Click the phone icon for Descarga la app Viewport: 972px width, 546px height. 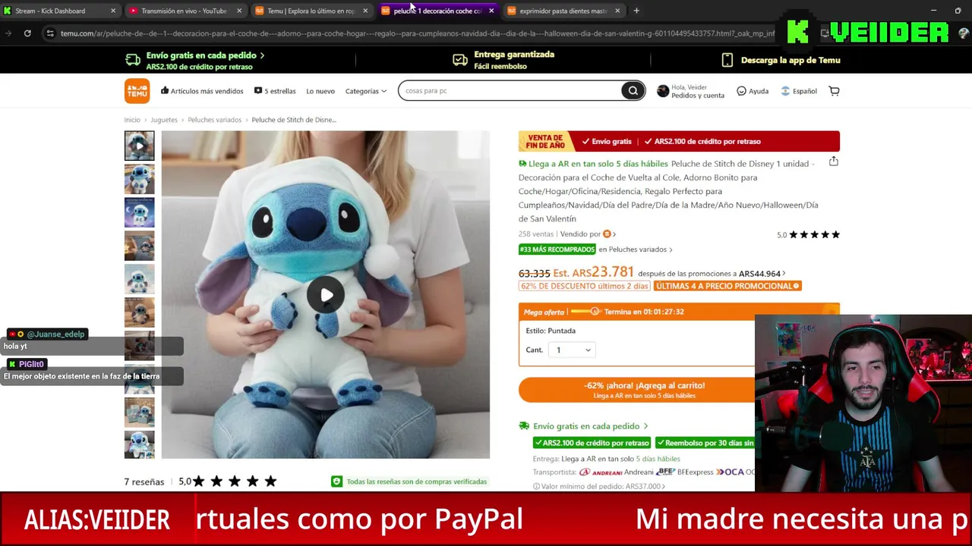click(x=727, y=60)
